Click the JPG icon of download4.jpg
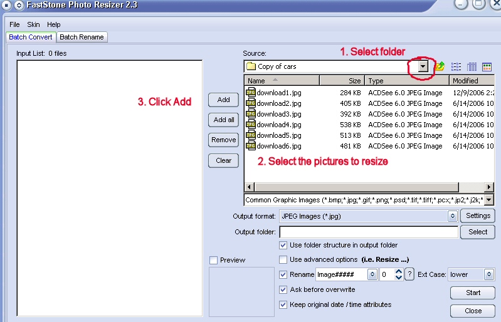The height and width of the screenshot is (322, 501). pos(251,125)
